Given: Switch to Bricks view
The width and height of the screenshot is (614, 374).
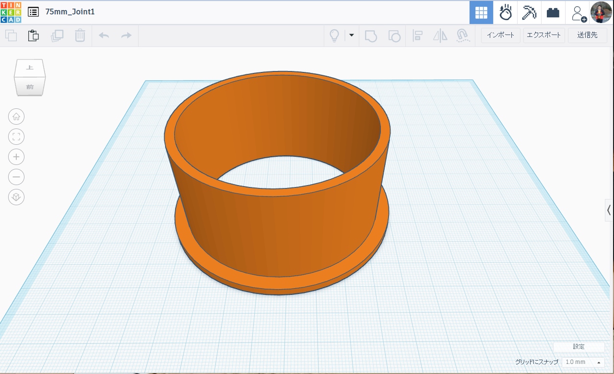Looking at the screenshot, I should 553,12.
